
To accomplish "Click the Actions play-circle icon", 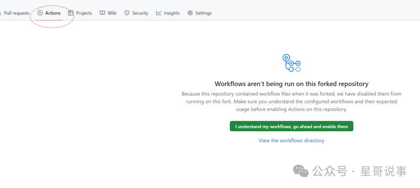I will (x=40, y=13).
